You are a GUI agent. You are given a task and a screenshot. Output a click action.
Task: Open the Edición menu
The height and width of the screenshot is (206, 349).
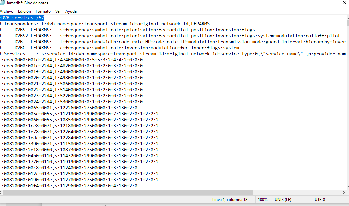[24, 11]
